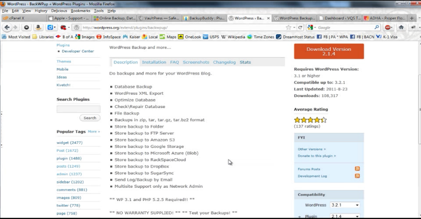Open the Tools menu
The height and width of the screenshot is (219, 421).
(99, 11)
